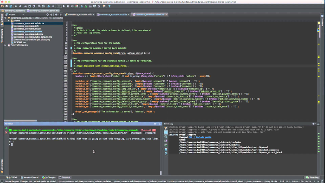The width and height of the screenshot is (325, 183).
Task: Open project folder icon in main toolbar
Action: point(2,6)
